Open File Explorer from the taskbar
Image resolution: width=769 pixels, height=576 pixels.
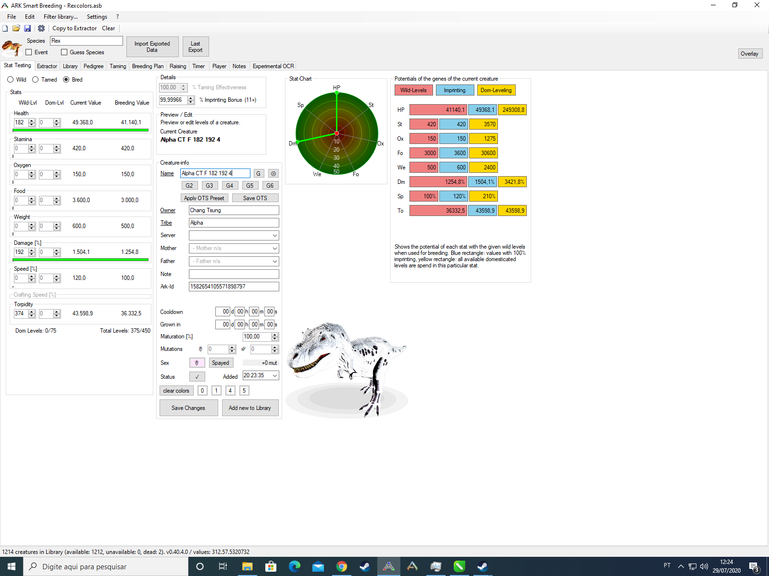247,566
